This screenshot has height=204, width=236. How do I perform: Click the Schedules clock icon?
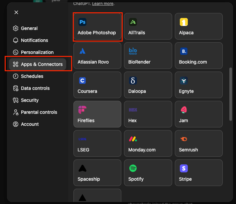16,76
